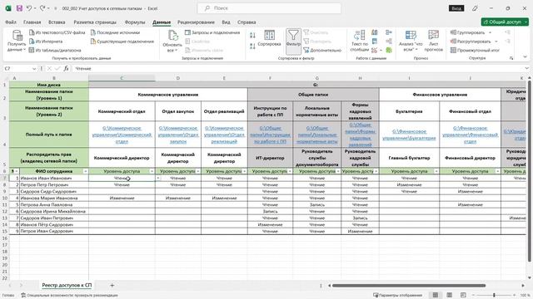
Task: Open the Sort (Сортировка) dialog
Action: [269, 38]
